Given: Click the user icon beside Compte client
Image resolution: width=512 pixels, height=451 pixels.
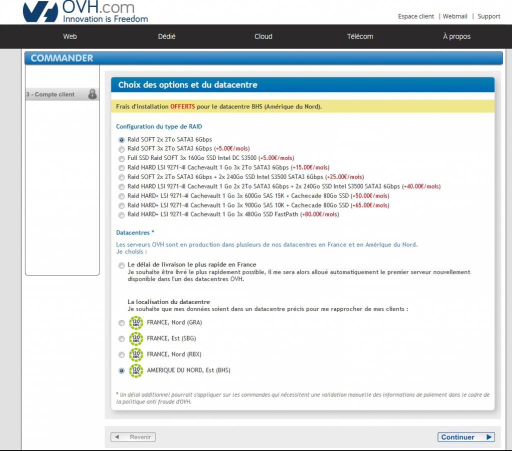Looking at the screenshot, I should click(x=92, y=94).
